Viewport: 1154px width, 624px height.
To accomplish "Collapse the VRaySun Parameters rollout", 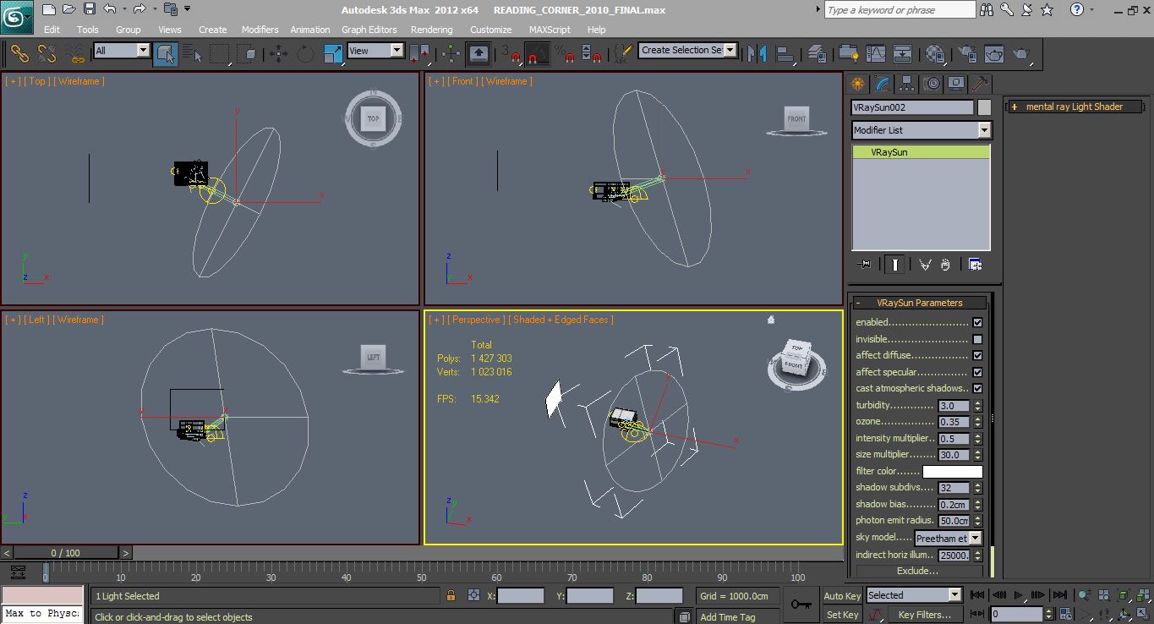I will (x=920, y=303).
